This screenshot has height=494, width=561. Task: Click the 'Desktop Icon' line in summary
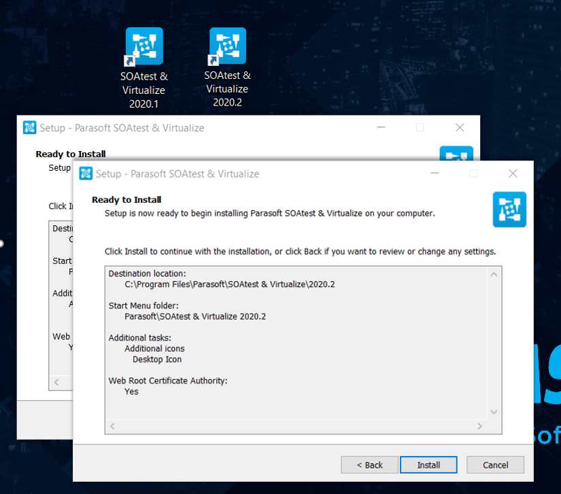tap(157, 359)
